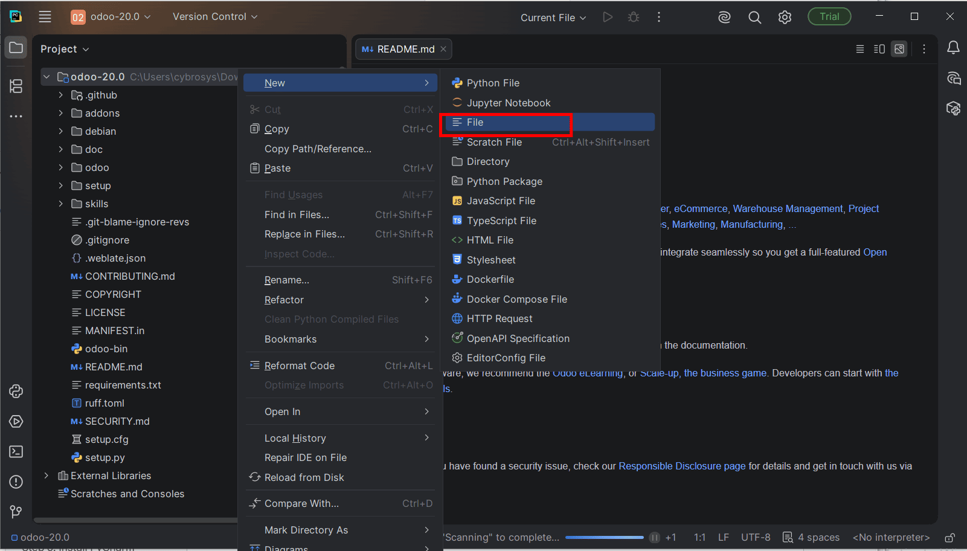Toggle read-only lock in status bar
The width and height of the screenshot is (967, 551).
click(950, 537)
